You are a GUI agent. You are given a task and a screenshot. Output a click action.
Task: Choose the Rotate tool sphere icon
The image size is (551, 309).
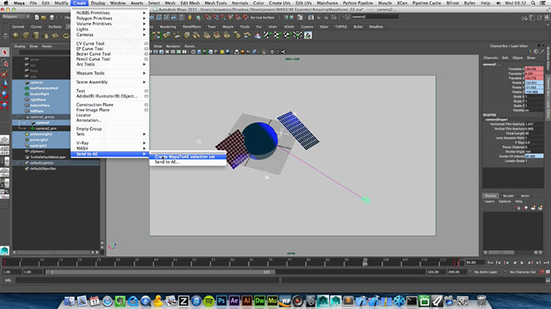(5, 95)
